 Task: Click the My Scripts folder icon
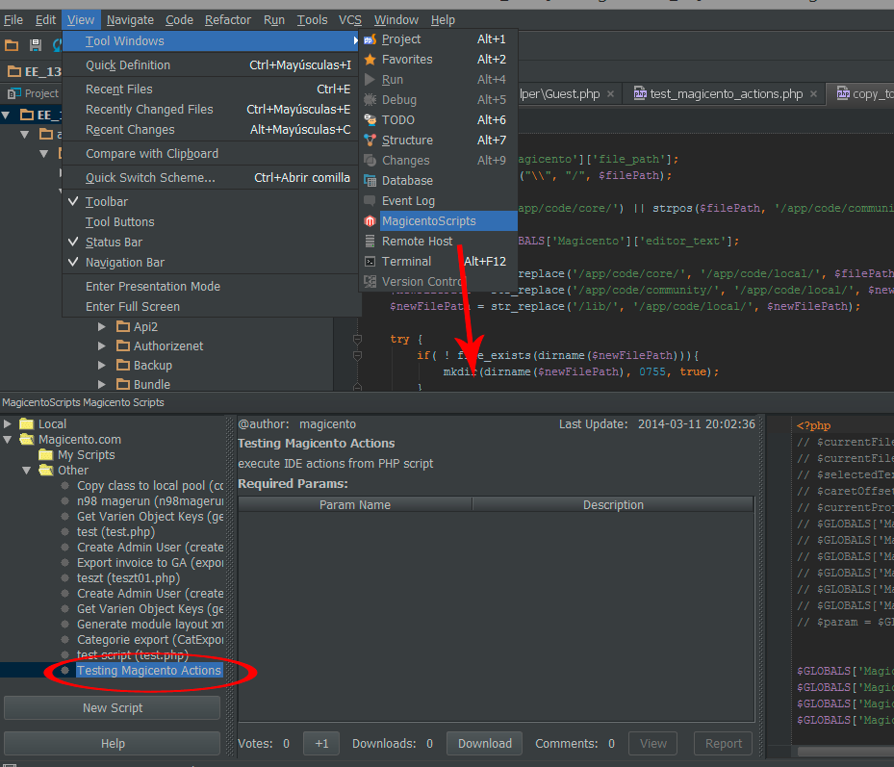click(46, 454)
